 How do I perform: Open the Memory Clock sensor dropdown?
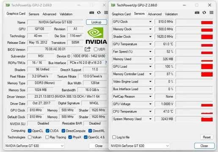point(150,29)
